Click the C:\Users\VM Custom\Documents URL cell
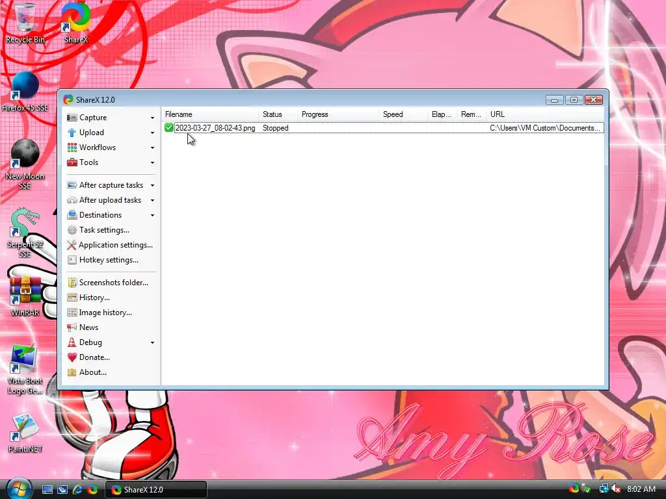This screenshot has height=499, width=666. 546,128
